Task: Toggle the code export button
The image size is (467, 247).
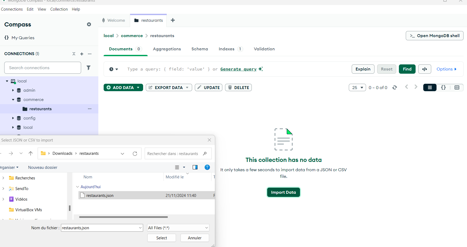Action: click(425, 69)
